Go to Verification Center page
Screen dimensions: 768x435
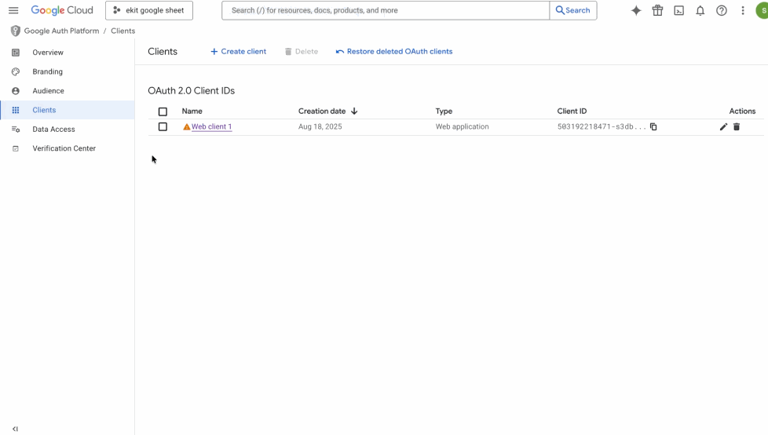64,148
